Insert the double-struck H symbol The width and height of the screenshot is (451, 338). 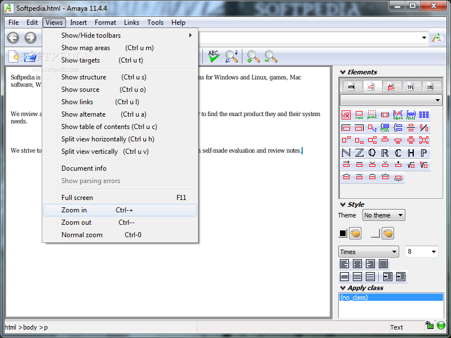coord(411,153)
